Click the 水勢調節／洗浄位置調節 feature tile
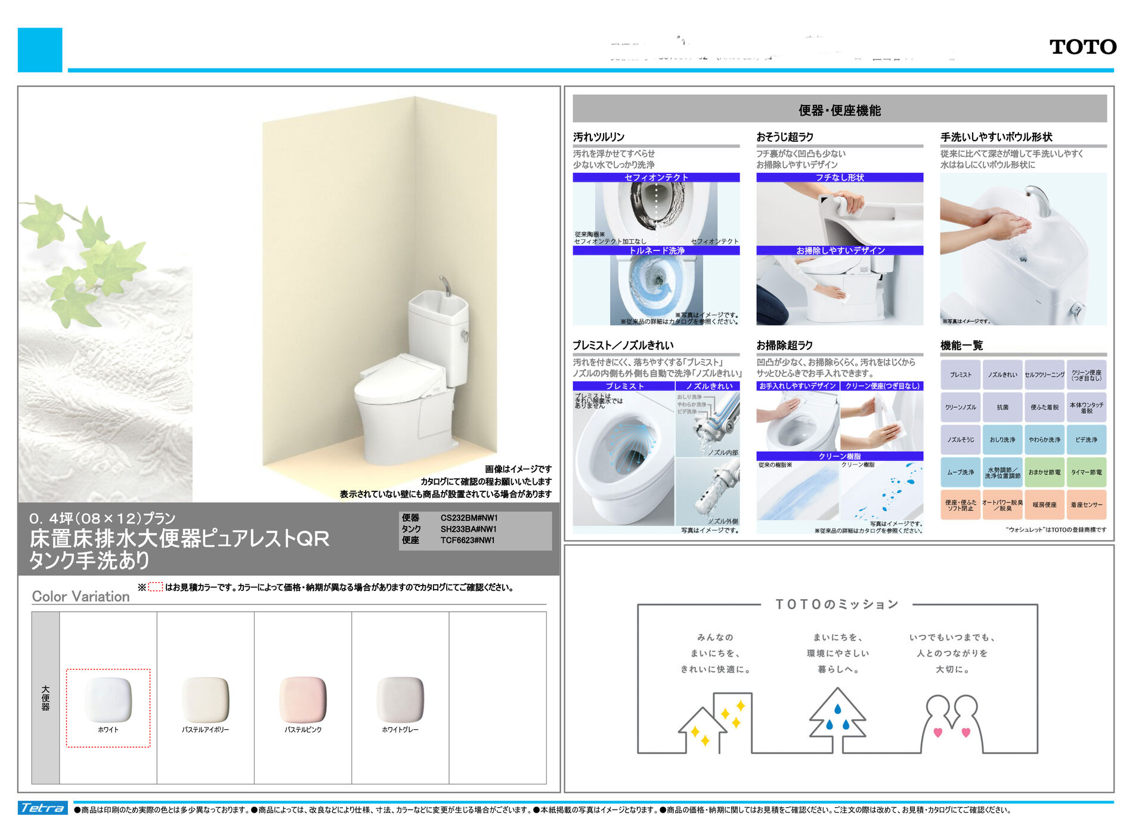 (1002, 472)
